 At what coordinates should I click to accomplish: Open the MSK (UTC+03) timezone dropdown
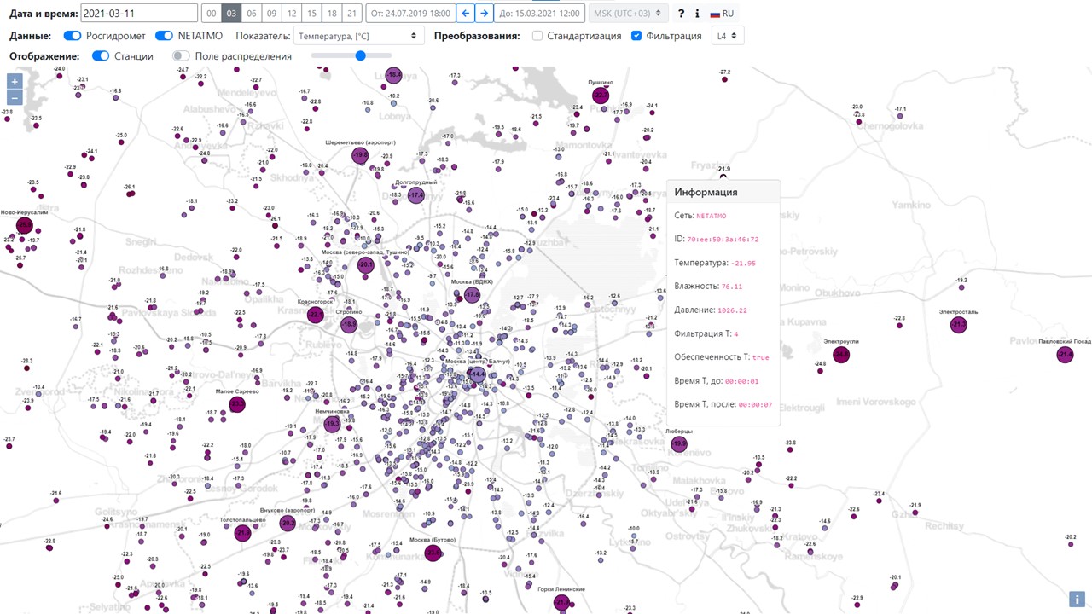pyautogui.click(x=629, y=14)
